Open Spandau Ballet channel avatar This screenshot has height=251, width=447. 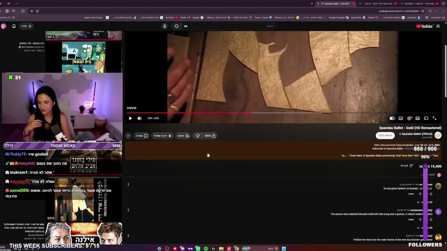click(438, 135)
